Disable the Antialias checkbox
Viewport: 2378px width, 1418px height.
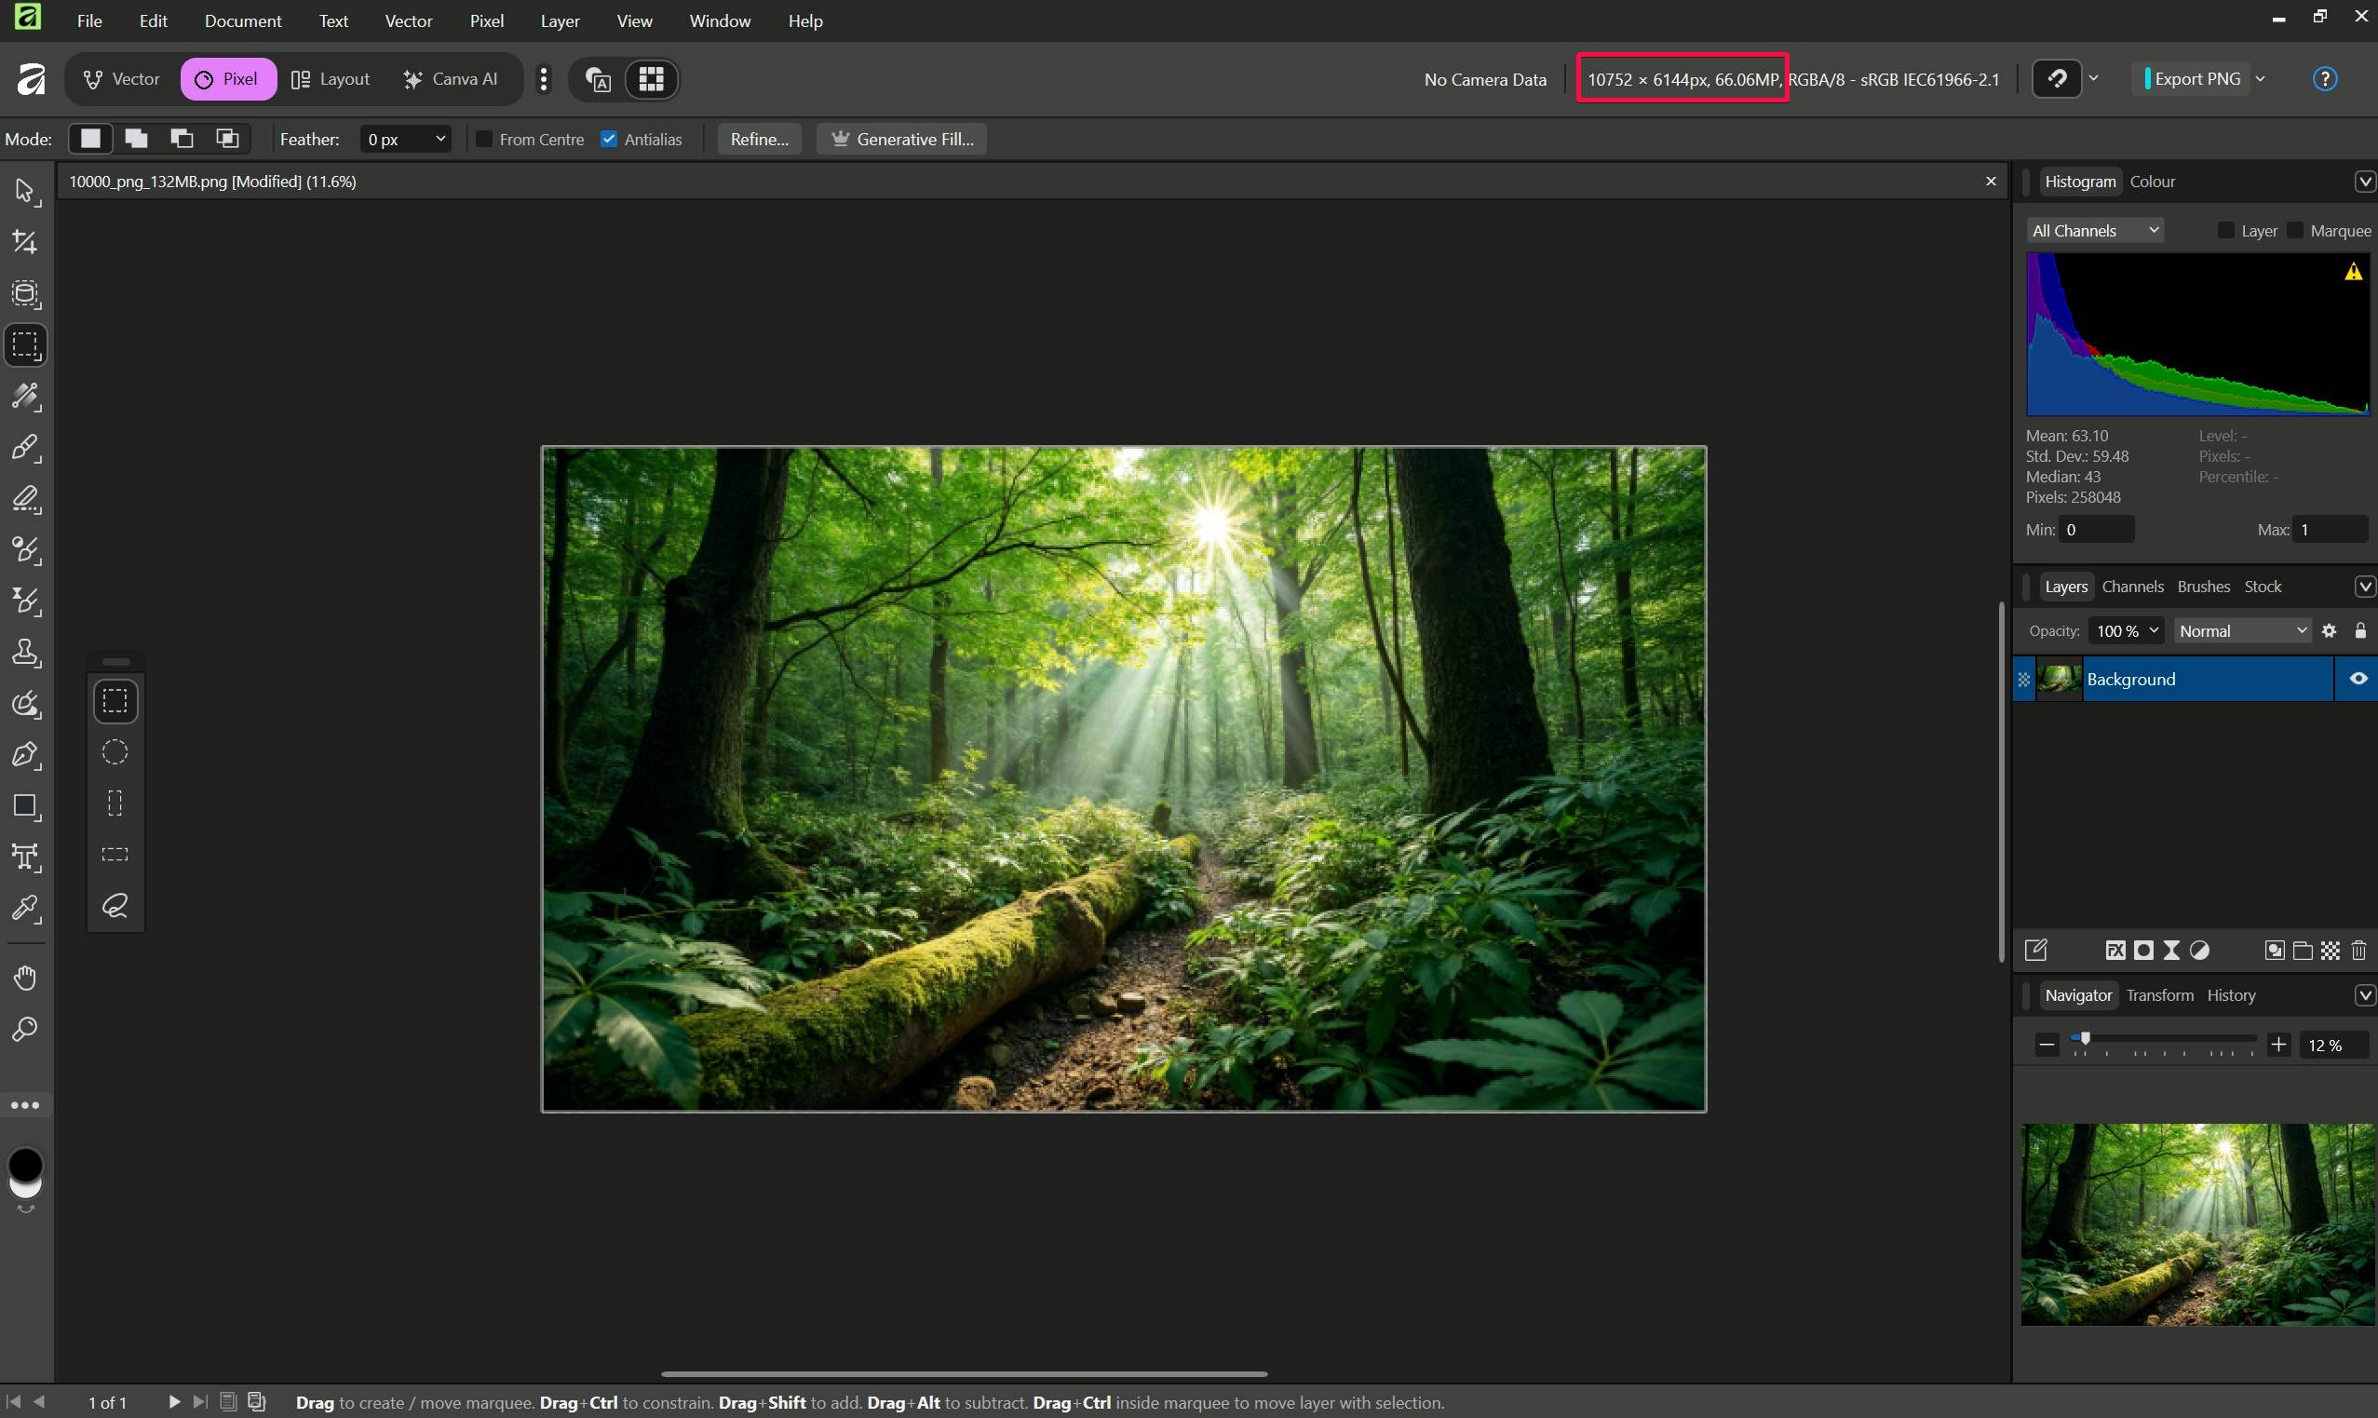click(x=609, y=140)
